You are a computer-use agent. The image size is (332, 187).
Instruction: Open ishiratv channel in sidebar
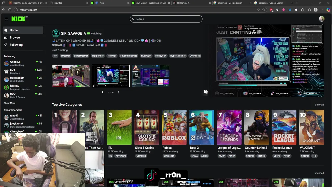click(x=23, y=87)
